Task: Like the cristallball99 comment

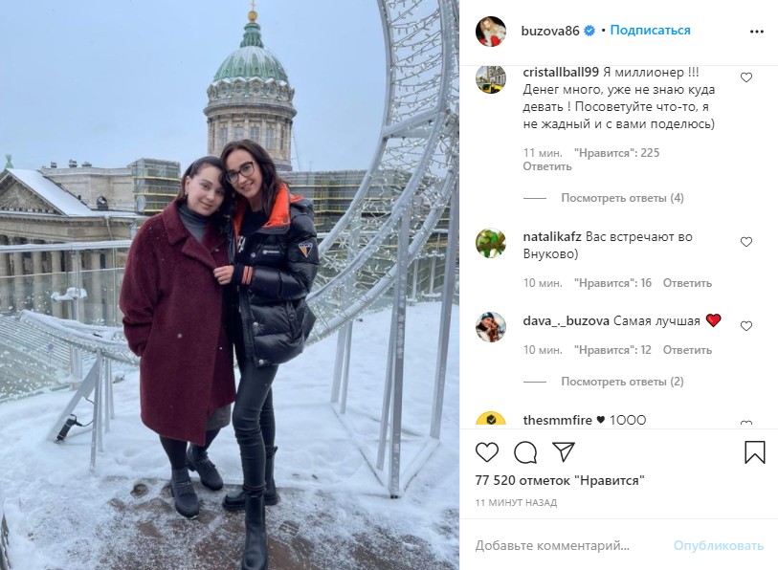Action: [746, 77]
